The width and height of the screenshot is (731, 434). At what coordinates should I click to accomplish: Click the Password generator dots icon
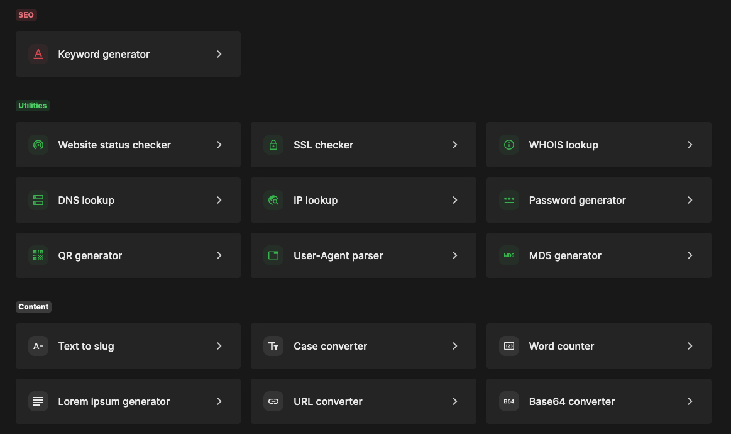click(509, 200)
